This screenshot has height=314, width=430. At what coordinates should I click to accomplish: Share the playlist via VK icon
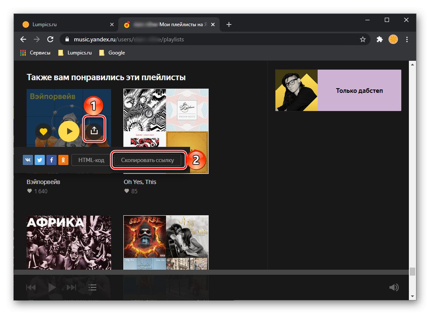[27, 160]
